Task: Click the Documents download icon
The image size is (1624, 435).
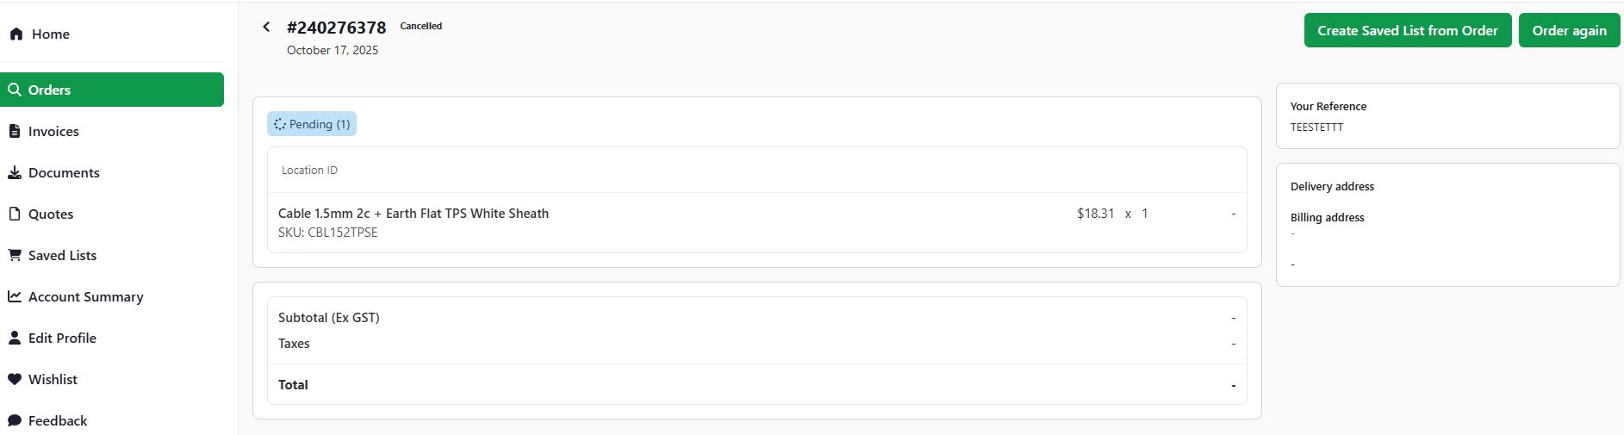Action: [15, 172]
